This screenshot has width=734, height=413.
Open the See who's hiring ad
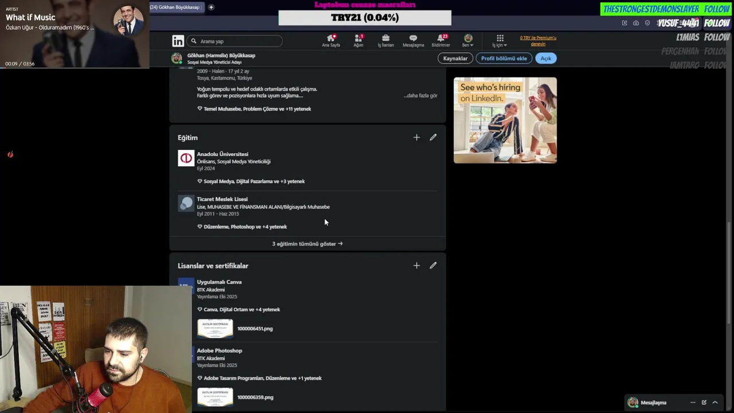tap(505, 120)
